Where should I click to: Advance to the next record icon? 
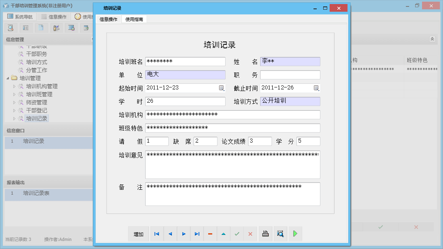(x=184, y=234)
